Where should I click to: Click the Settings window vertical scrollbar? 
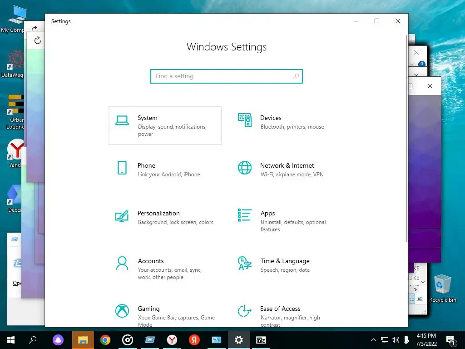pyautogui.click(x=406, y=138)
